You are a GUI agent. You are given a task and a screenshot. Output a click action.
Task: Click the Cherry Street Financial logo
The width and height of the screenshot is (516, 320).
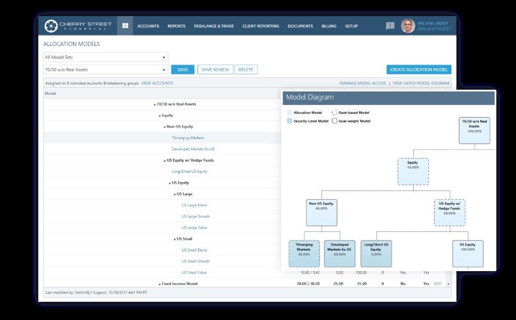78,26
